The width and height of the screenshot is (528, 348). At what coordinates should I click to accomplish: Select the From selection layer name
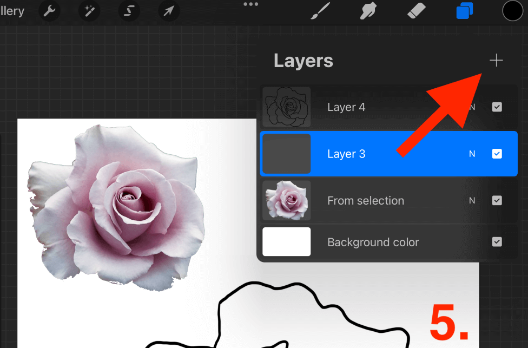(x=366, y=201)
